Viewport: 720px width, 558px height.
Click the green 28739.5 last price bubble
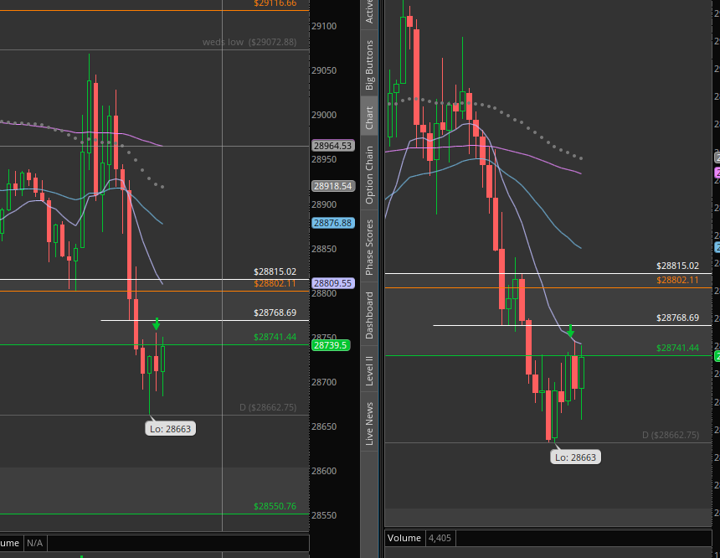coord(331,345)
